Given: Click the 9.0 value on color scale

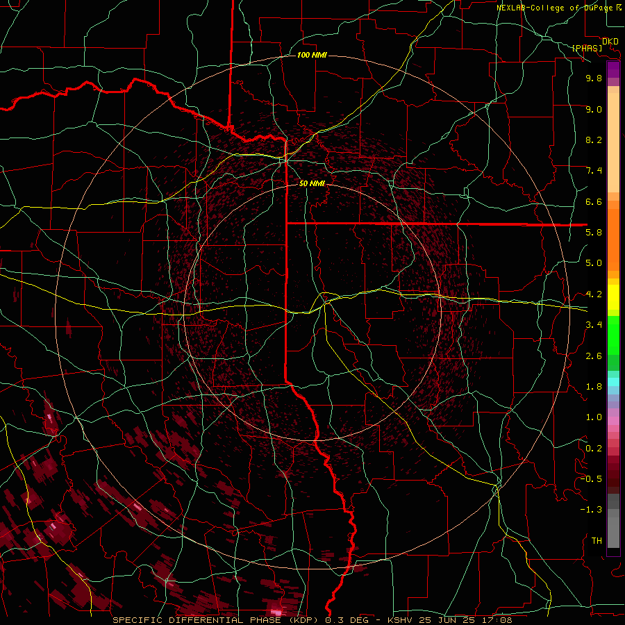Looking at the screenshot, I should tap(594, 109).
